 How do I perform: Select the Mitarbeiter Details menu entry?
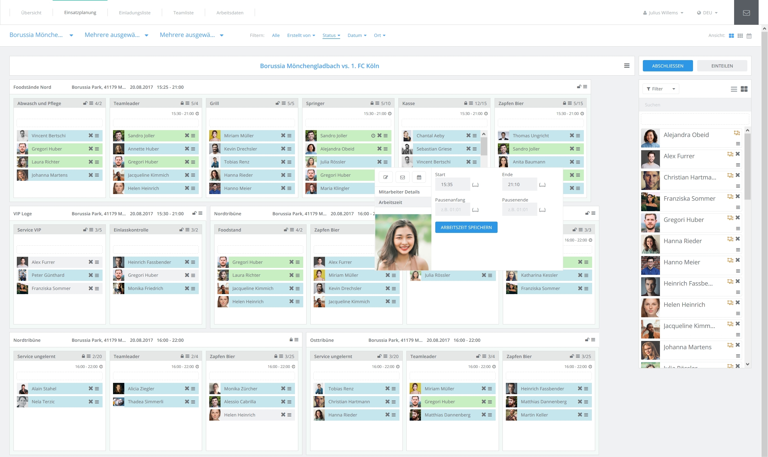coord(399,192)
